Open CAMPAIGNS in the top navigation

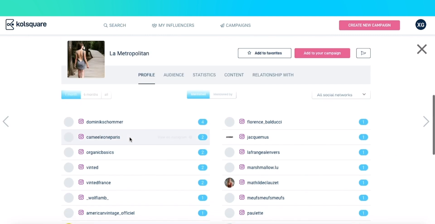coord(235,25)
